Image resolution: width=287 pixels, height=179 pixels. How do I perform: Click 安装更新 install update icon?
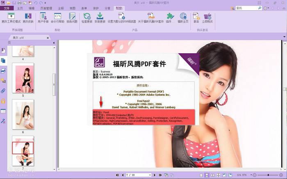click(100, 16)
